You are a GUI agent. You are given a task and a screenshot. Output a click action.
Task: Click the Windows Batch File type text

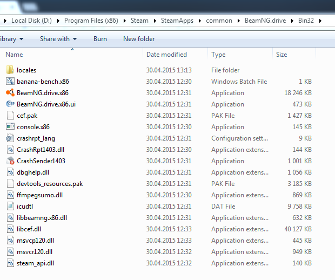tap(239, 82)
